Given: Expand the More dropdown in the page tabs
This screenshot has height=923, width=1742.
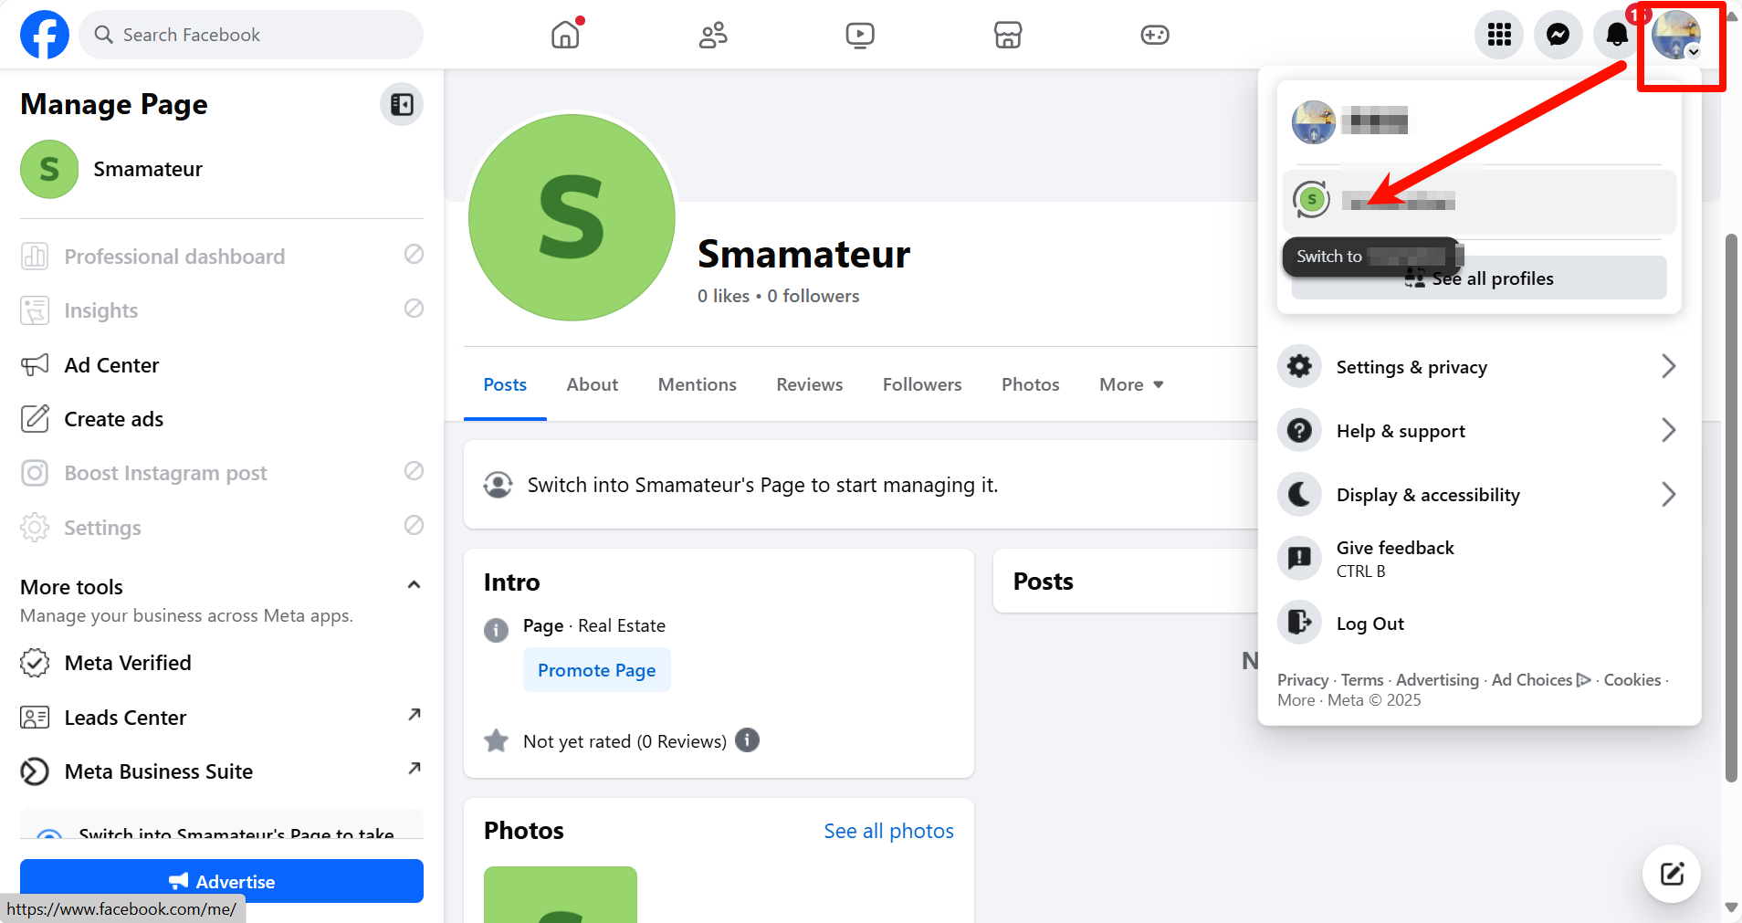Looking at the screenshot, I should 1131,384.
